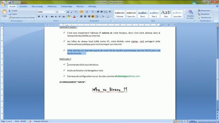
Task: Switch to the Révision tab
Action: tap(80, 6)
